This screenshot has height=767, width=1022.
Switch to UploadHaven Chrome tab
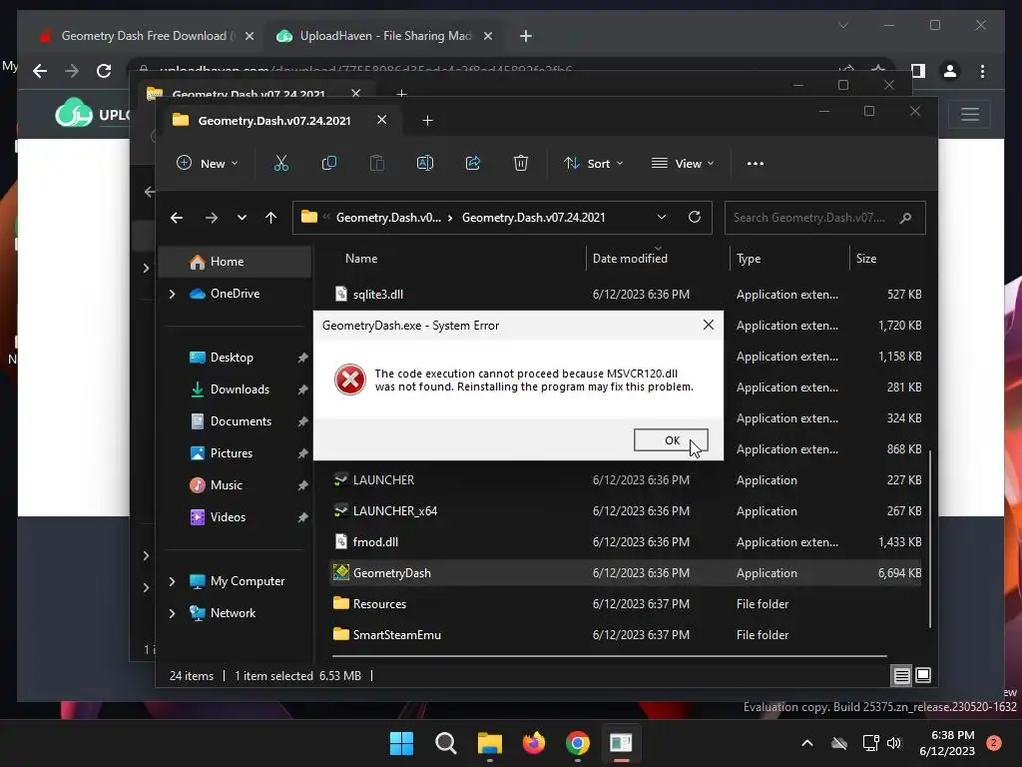384,36
